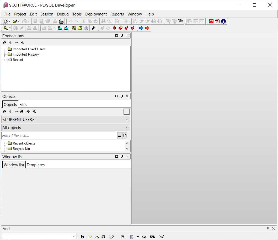Image resolution: width=278 pixels, height=240 pixels.
Task: Click the Find previous up arrow
Action: pos(97,237)
